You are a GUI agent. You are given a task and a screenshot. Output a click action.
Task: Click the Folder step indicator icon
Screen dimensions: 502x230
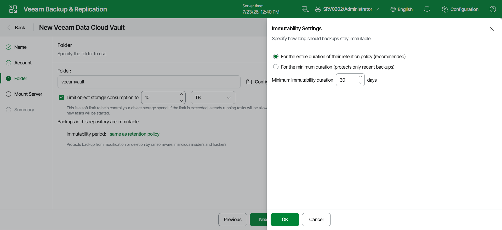coord(9,78)
